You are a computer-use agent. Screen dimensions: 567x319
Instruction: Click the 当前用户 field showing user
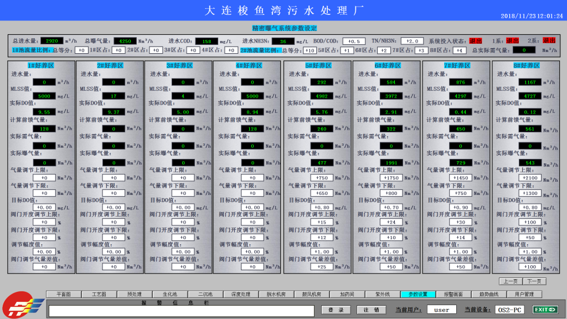pyautogui.click(x=441, y=310)
